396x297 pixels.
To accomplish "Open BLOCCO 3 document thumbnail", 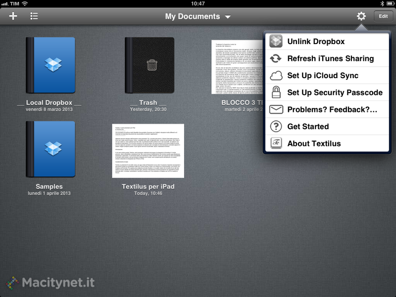I will (237, 67).
